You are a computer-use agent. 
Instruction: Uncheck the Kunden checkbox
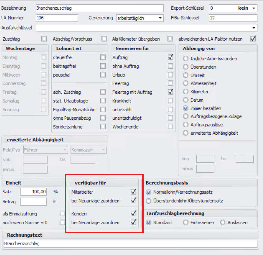click(133, 214)
